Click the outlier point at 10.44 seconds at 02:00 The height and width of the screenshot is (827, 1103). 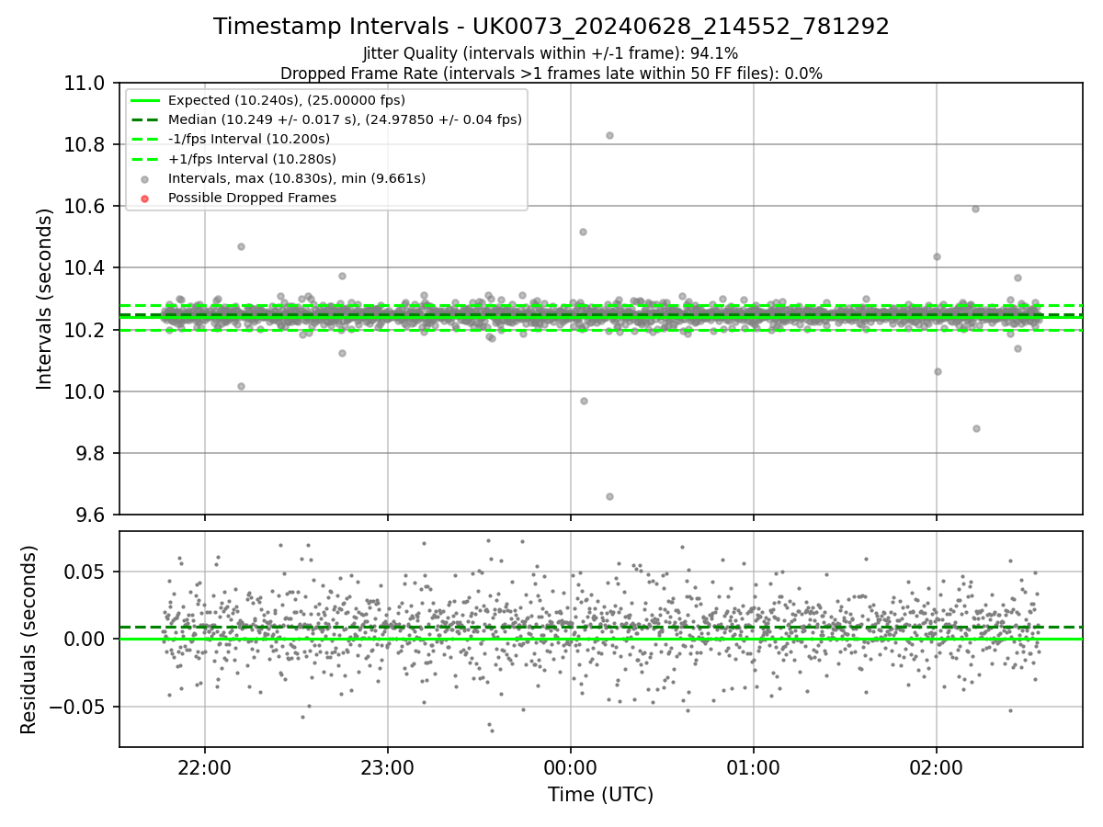(937, 256)
